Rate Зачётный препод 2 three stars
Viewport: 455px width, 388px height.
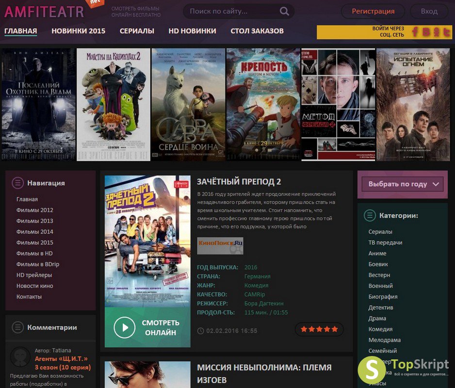pos(319,329)
